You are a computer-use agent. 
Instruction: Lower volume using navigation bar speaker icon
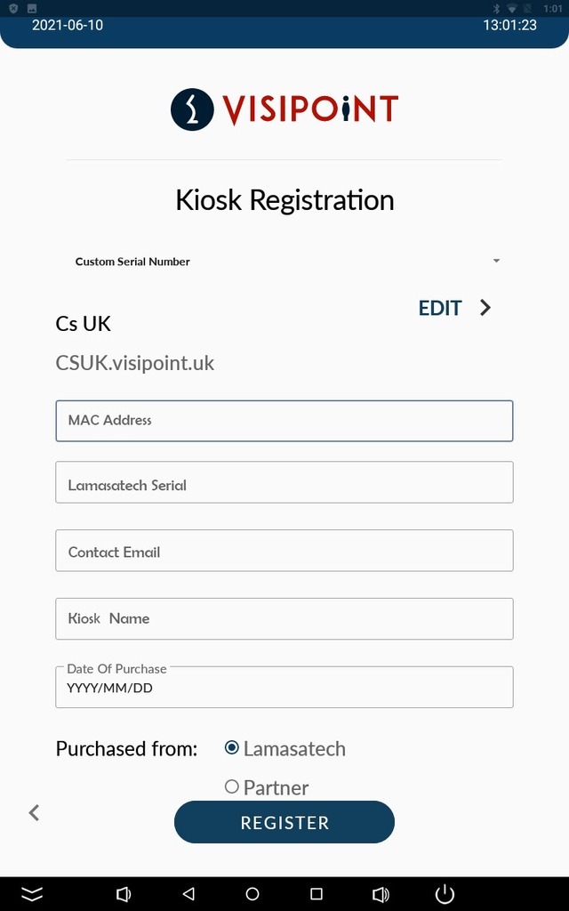tap(124, 893)
